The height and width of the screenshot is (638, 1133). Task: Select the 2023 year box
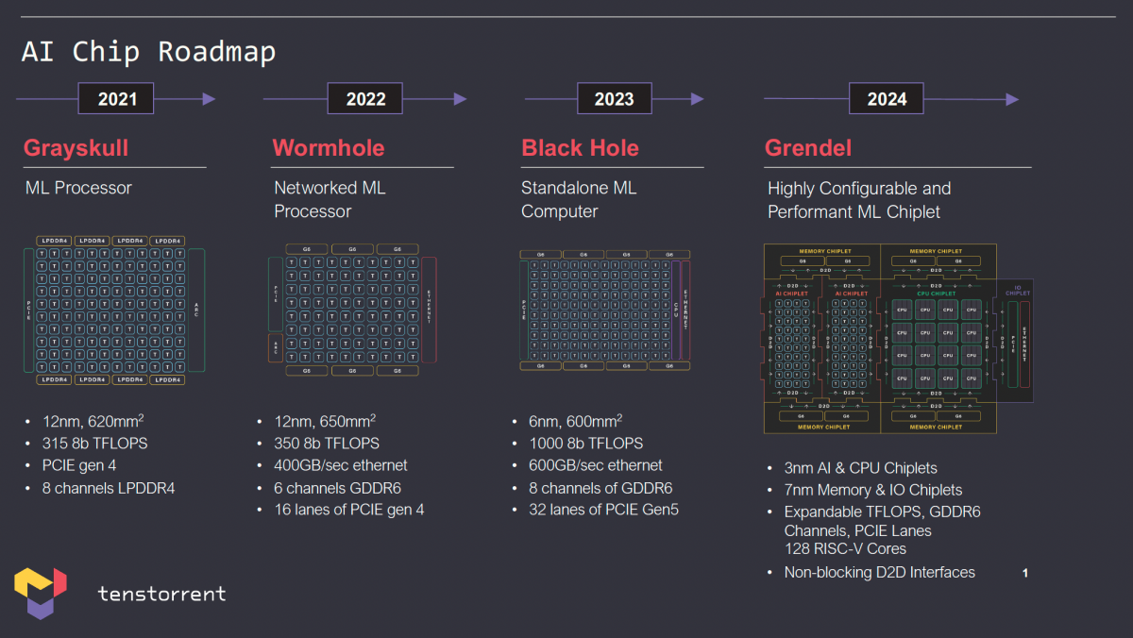tap(614, 99)
